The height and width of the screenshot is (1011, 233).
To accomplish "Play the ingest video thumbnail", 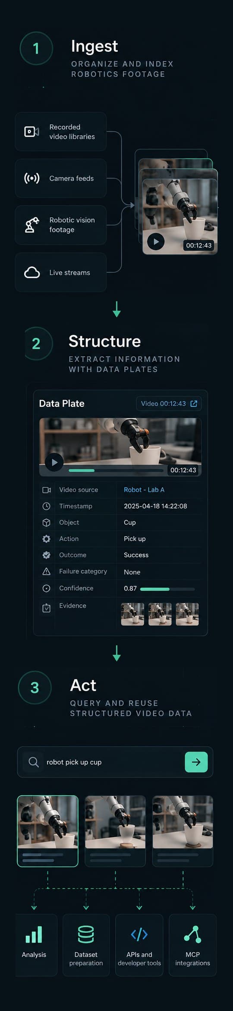I will tap(156, 242).
